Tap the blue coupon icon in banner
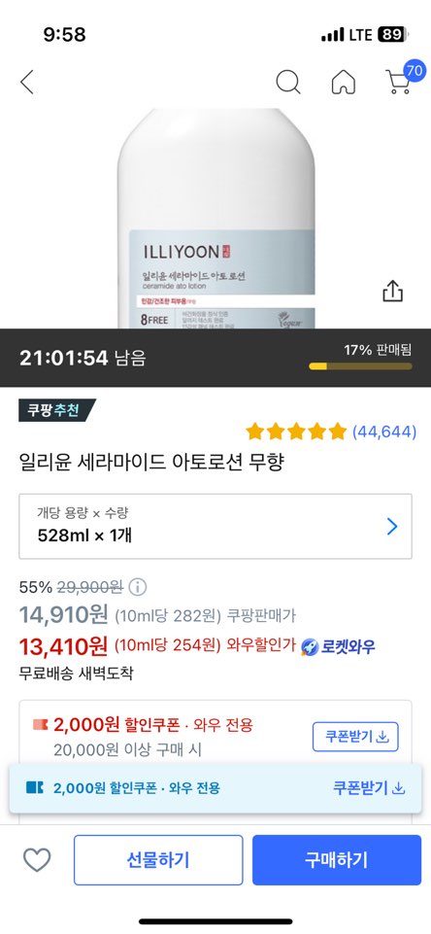This screenshot has width=431, height=934. click(35, 788)
